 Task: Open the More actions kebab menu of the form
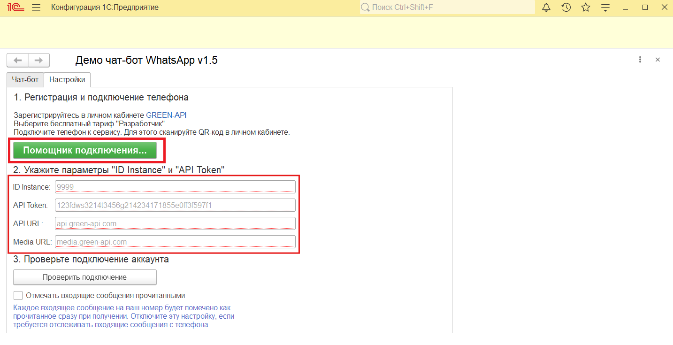pos(640,60)
